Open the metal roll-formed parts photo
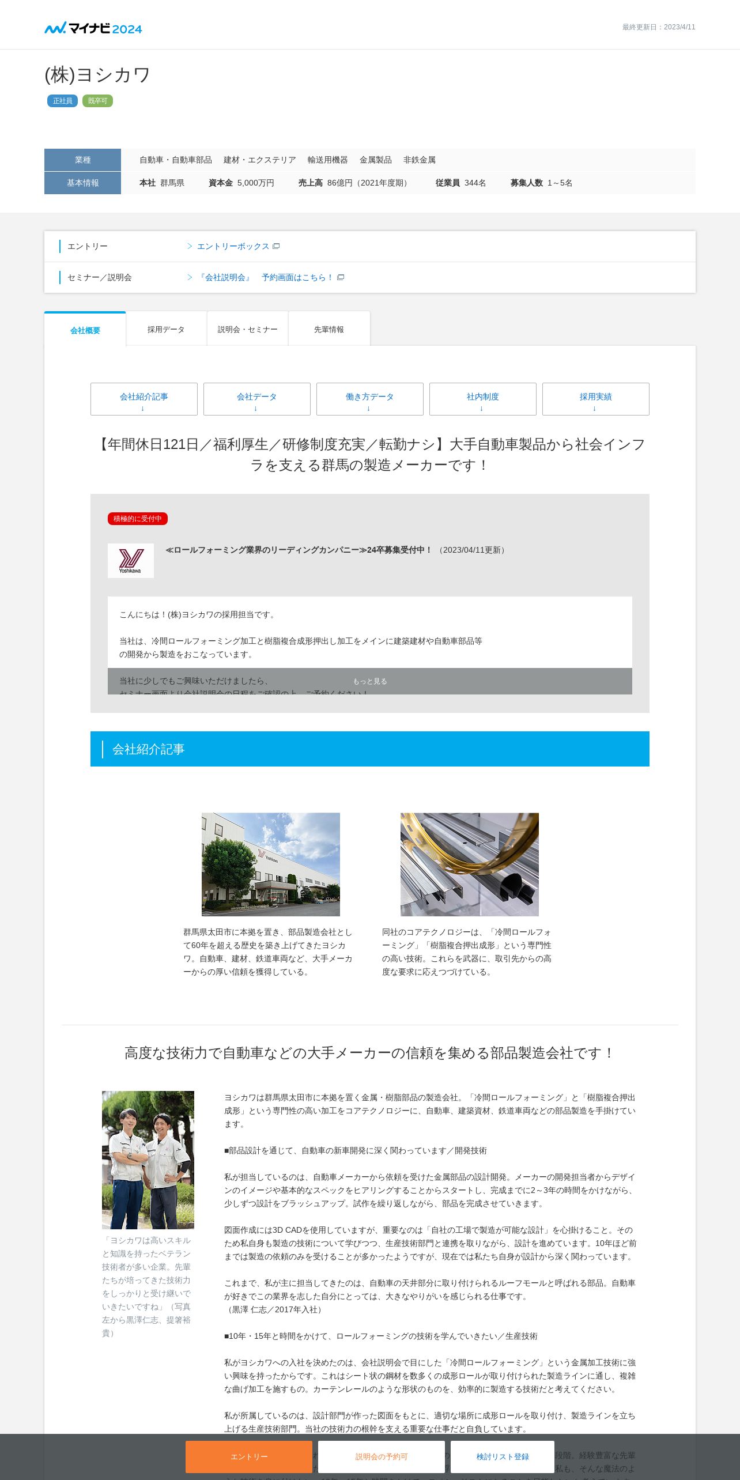 pos(470,864)
